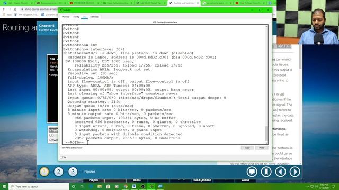Image resolution: width=339 pixels, height=190 pixels.
Task: Switch to the How To Reset Cisco tab
Action: click(x=250, y=3)
